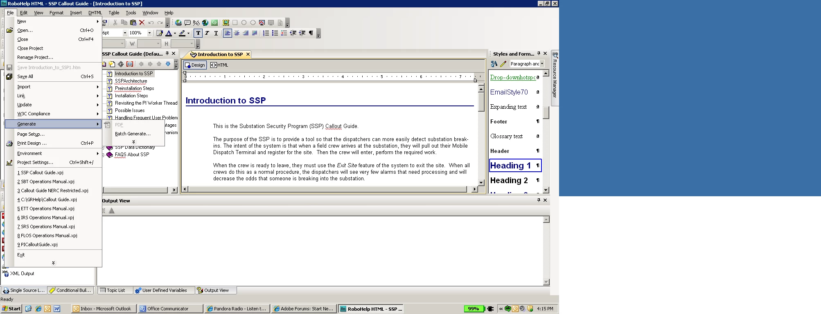Click the document vertical scrollbar down arrow
The image size is (821, 314).
tap(481, 183)
